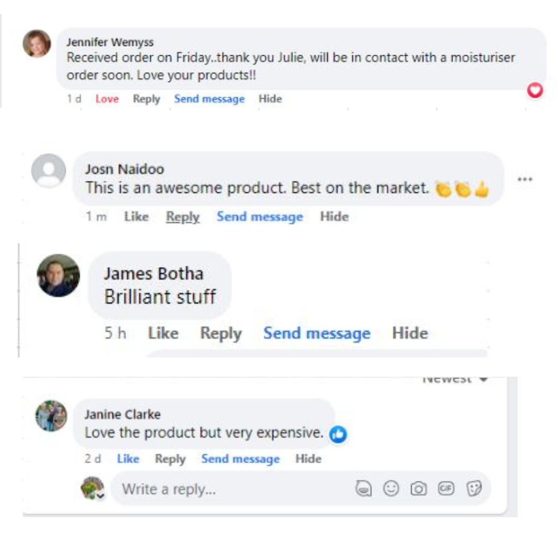Attach a photo using the camera icon
The image size is (558, 558).
click(419, 488)
